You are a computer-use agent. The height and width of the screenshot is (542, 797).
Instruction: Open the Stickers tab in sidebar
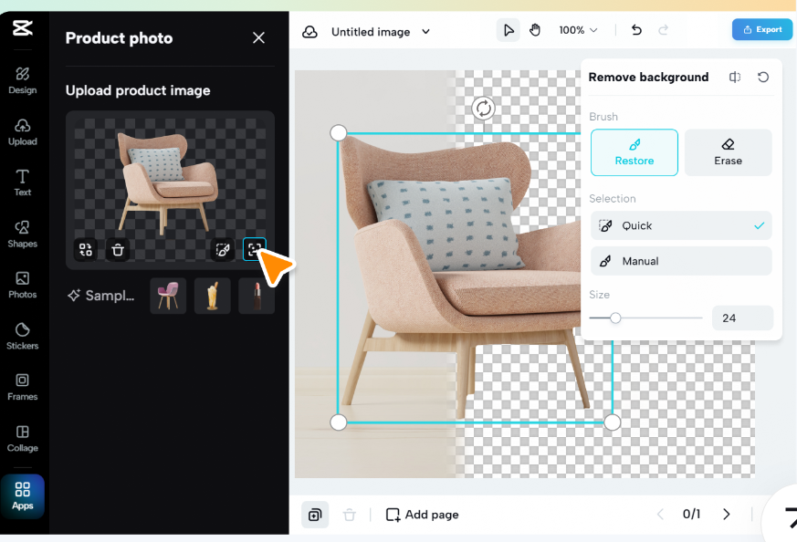(x=22, y=336)
